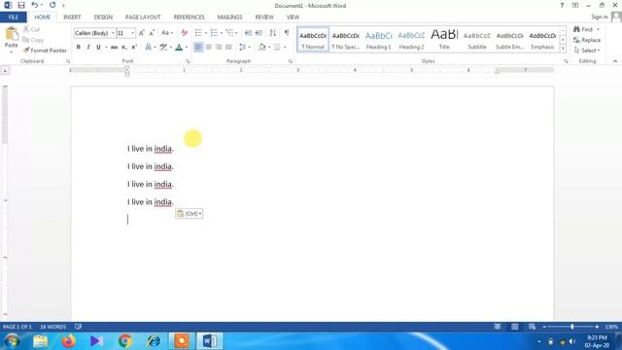Image resolution: width=622 pixels, height=350 pixels.
Task: Undo the last action
Action: point(35,5)
